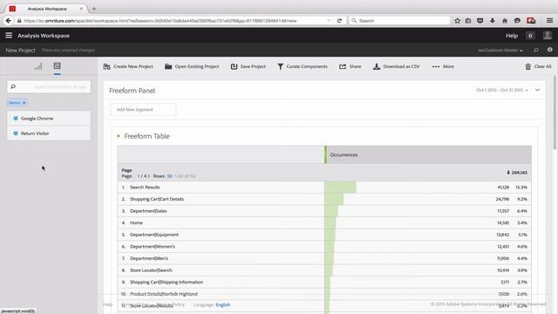The height and width of the screenshot is (314, 558).
Task: Click the component search field
Action: click(x=49, y=87)
